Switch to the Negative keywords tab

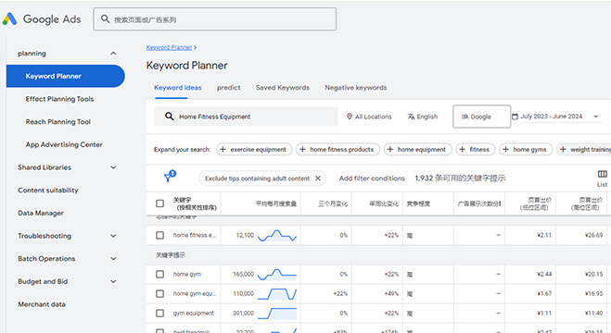click(356, 88)
